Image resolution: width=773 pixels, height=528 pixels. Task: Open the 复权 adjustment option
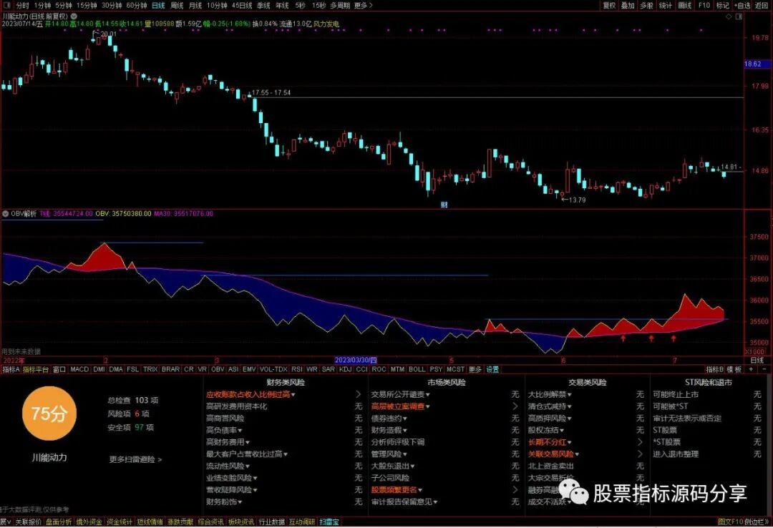[609, 6]
